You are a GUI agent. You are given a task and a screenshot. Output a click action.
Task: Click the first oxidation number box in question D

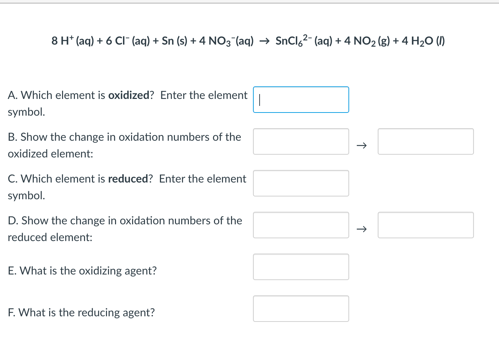pyautogui.click(x=301, y=225)
